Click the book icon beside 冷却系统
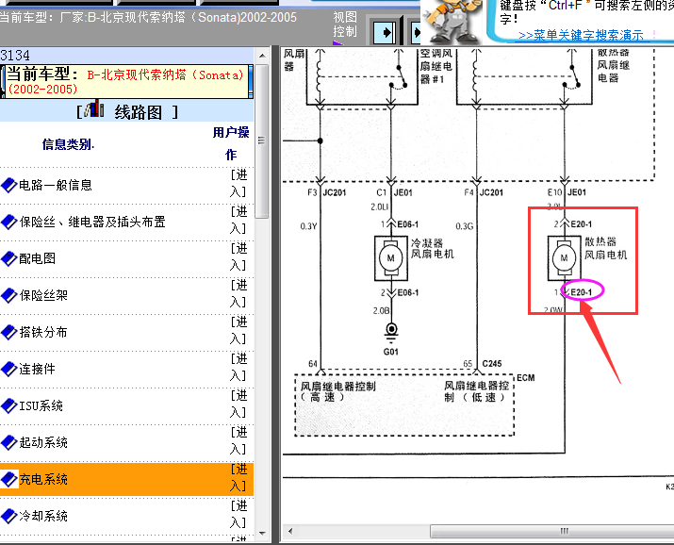This screenshot has width=674, height=545. coord(9,516)
